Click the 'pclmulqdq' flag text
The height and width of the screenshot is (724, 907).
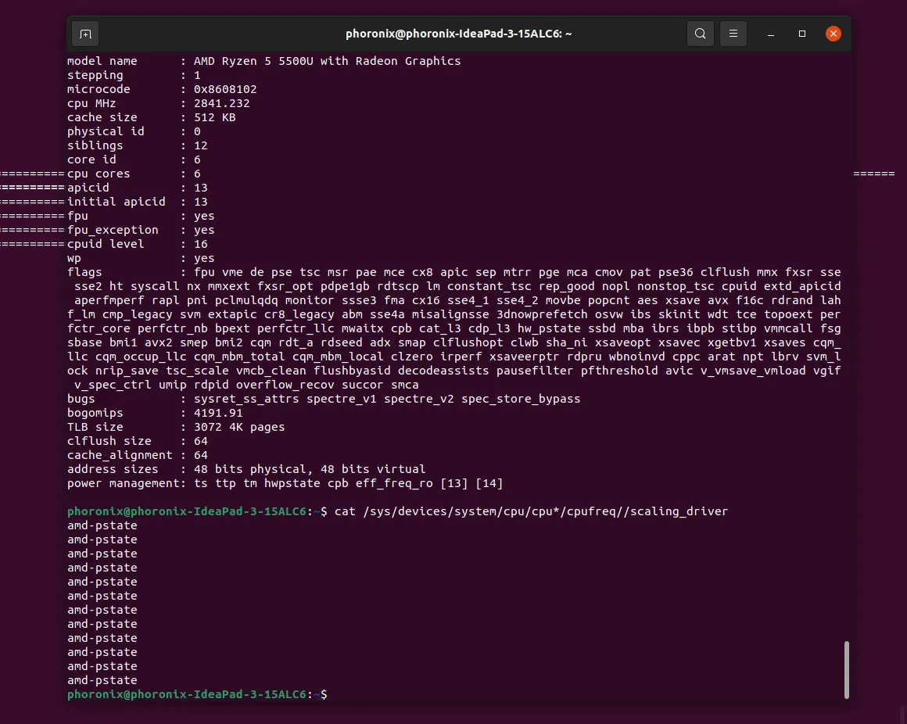[246, 300]
